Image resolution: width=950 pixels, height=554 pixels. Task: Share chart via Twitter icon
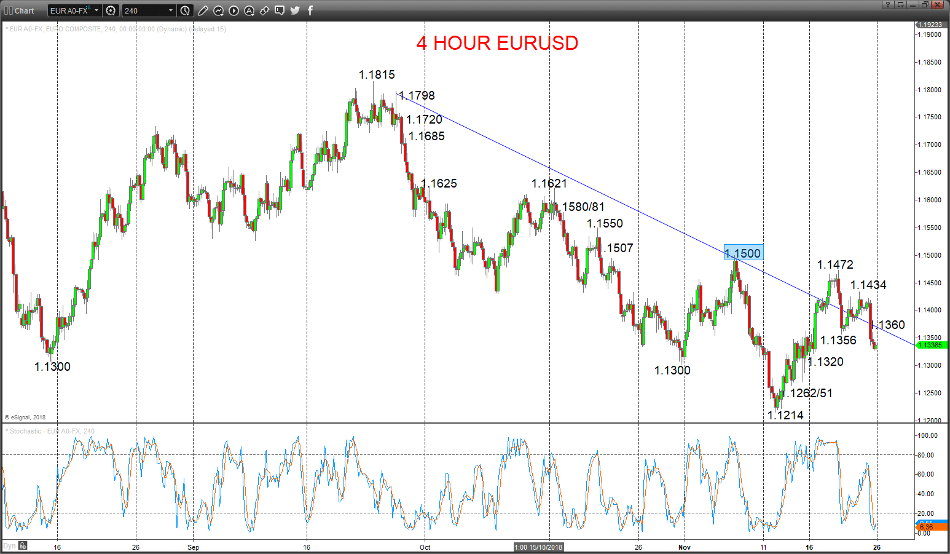point(295,10)
